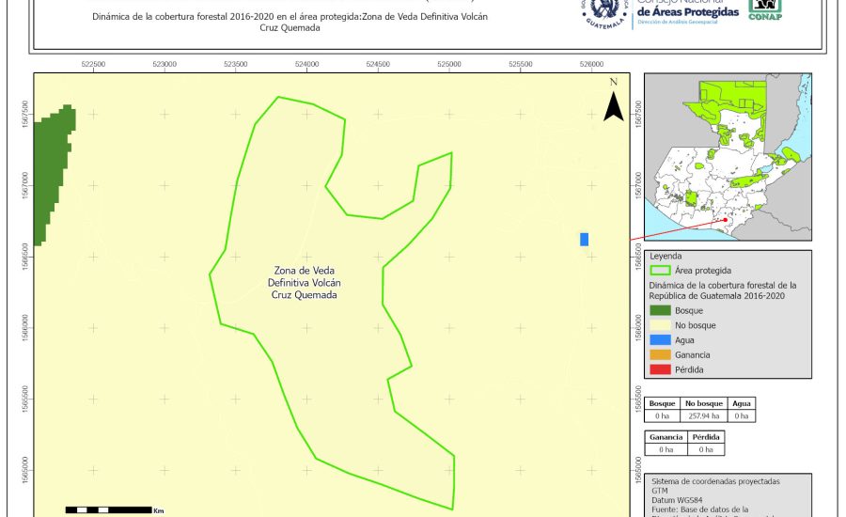Click the scale bar in kilometers
The width and height of the screenshot is (846, 517).
(108, 509)
